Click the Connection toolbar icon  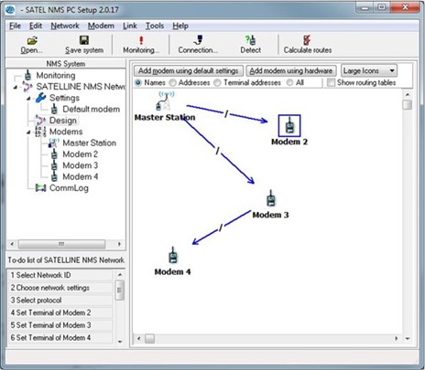198,40
